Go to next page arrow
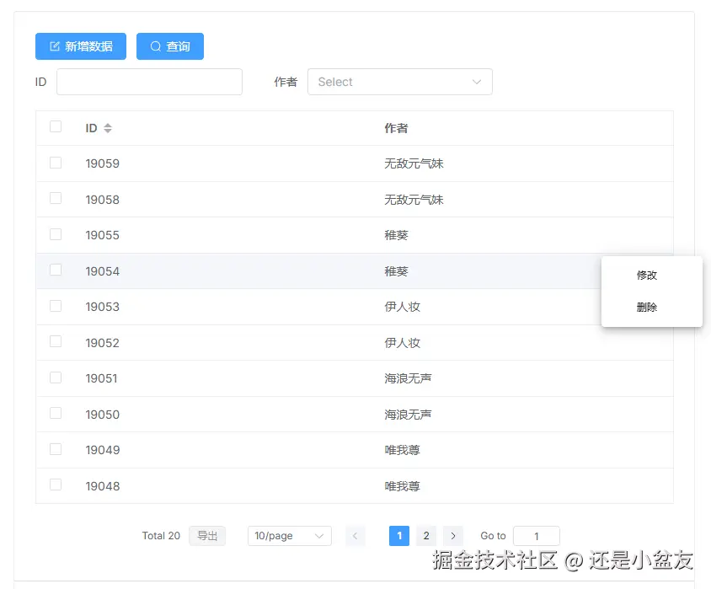711x589 pixels. coord(453,536)
